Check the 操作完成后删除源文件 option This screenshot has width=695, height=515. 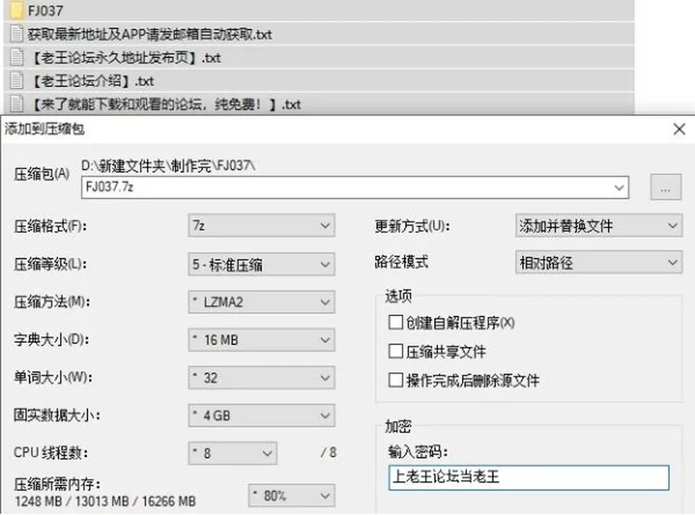[395, 380]
